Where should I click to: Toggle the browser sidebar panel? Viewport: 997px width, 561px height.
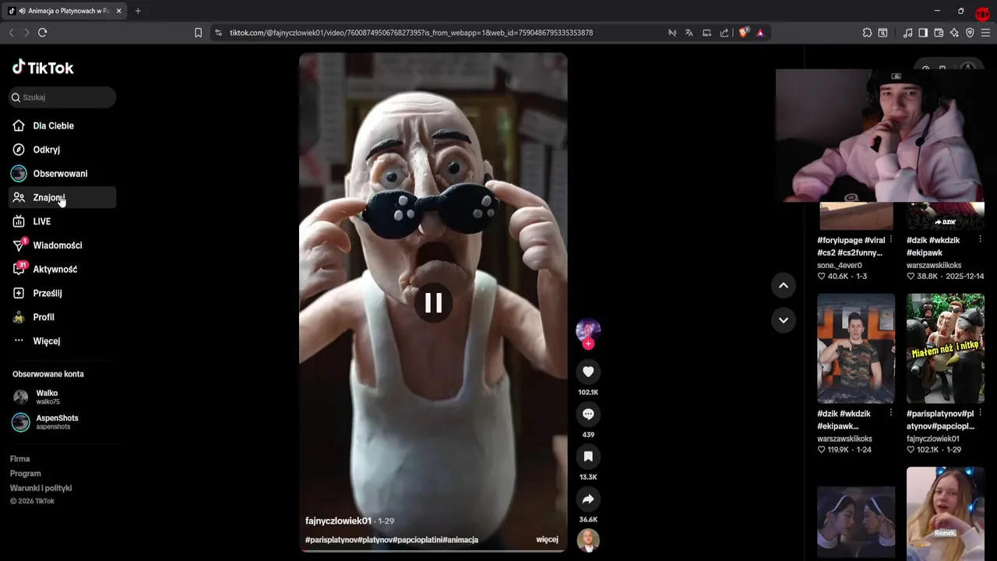[923, 33]
